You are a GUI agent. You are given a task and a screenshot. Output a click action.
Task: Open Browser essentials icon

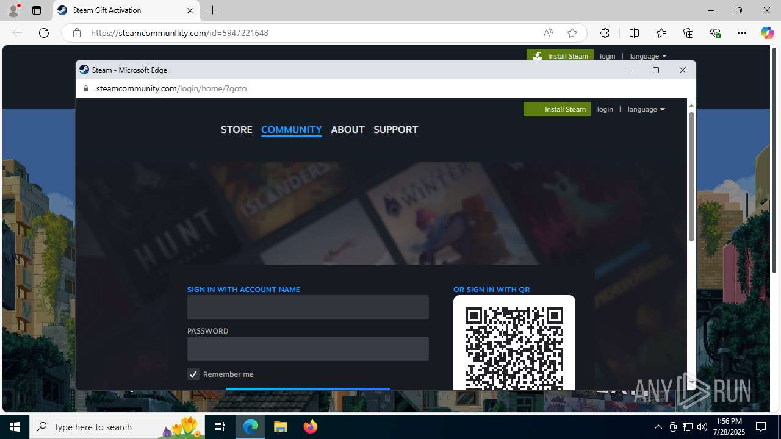715,33
